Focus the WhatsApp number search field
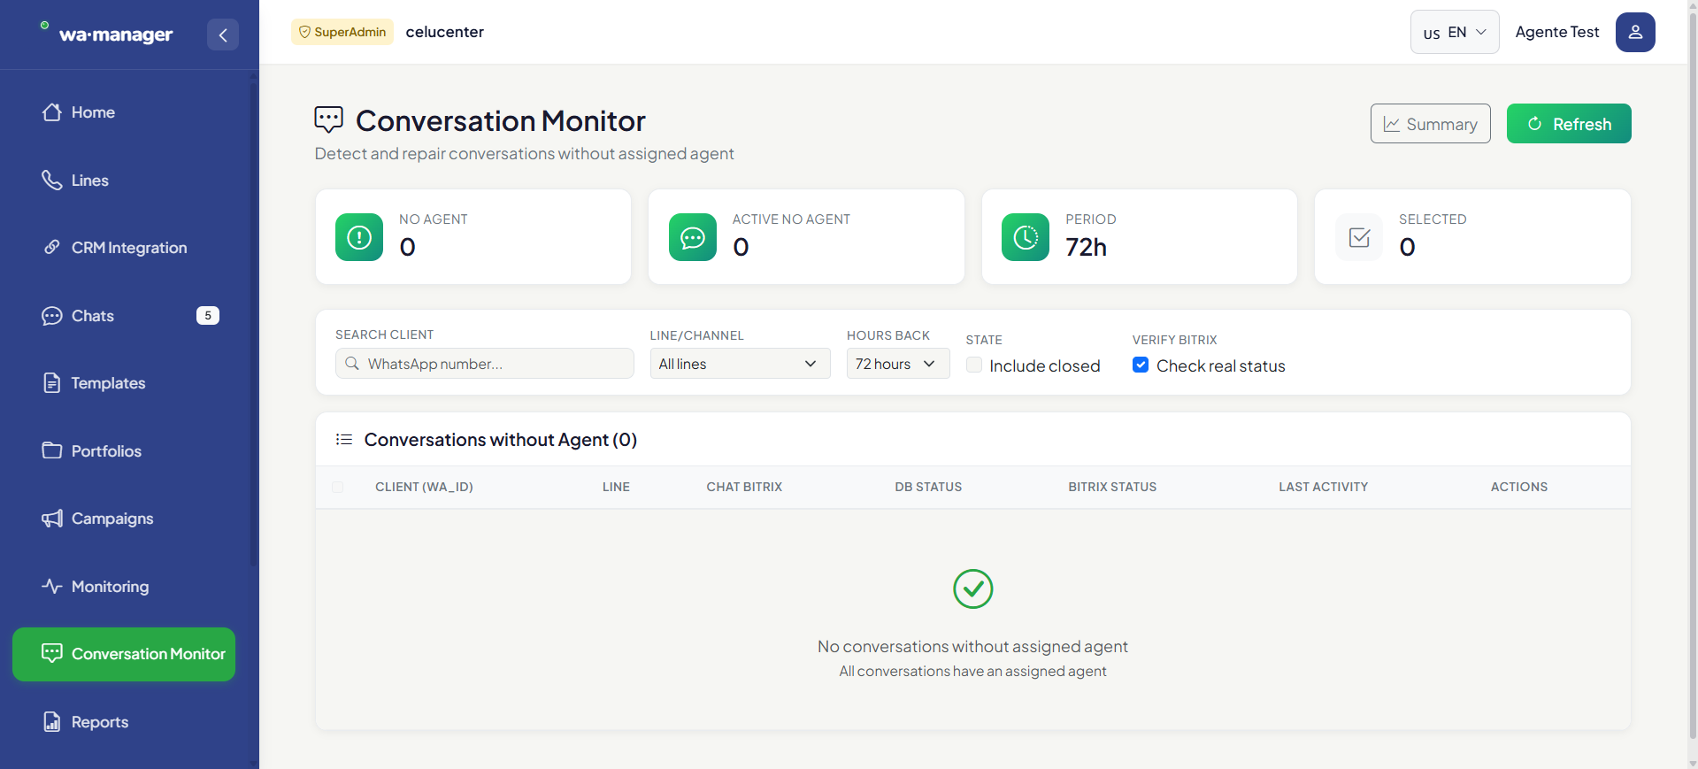The image size is (1698, 769). pos(485,364)
